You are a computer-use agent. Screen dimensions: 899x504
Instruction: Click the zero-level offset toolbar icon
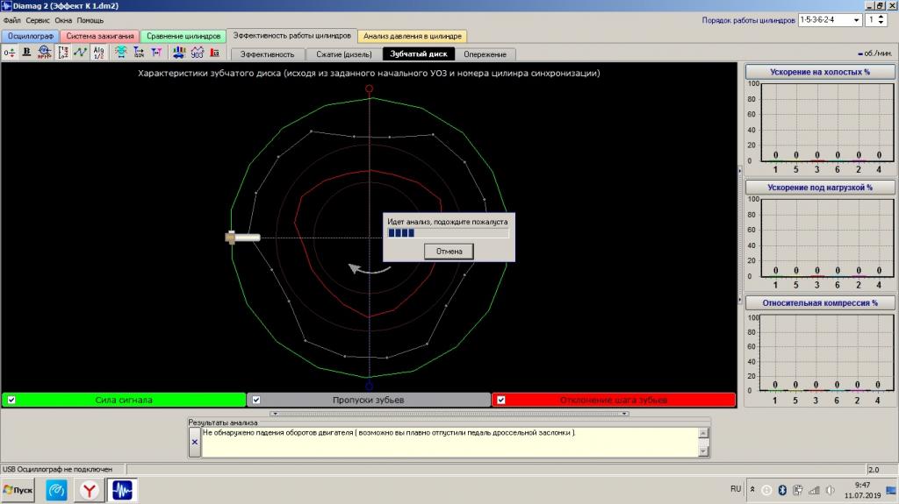click(x=10, y=53)
